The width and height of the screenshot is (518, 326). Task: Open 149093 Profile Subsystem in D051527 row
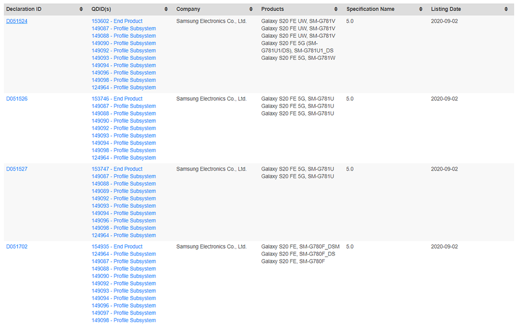124,206
